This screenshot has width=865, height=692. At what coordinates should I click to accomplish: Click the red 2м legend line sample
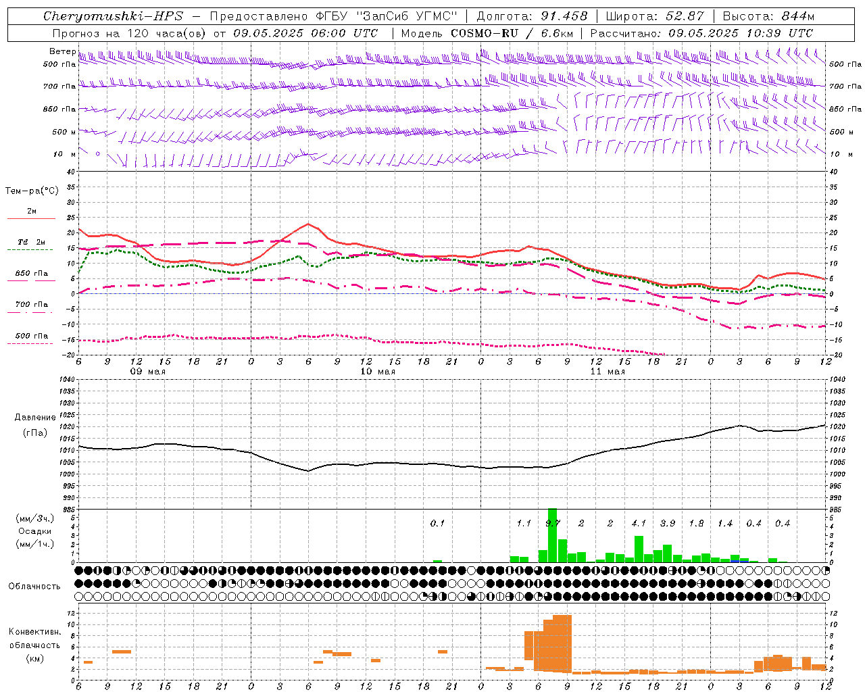coord(31,218)
